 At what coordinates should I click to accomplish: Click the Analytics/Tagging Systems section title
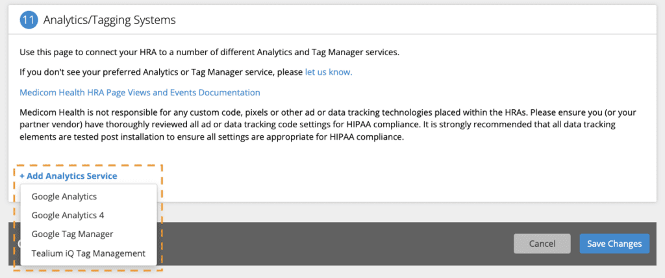109,20
